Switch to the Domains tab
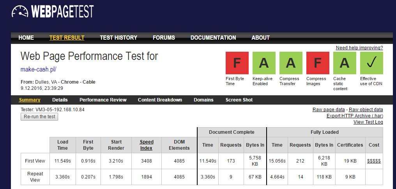The image size is (396, 189). point(203,100)
